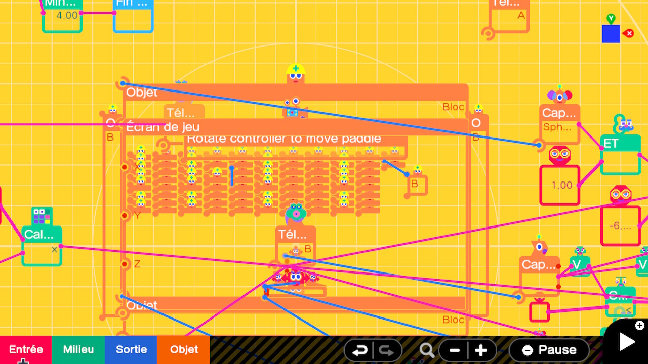The height and width of the screenshot is (364, 648).
Task: Click the lower Bloc label
Action: (x=453, y=320)
